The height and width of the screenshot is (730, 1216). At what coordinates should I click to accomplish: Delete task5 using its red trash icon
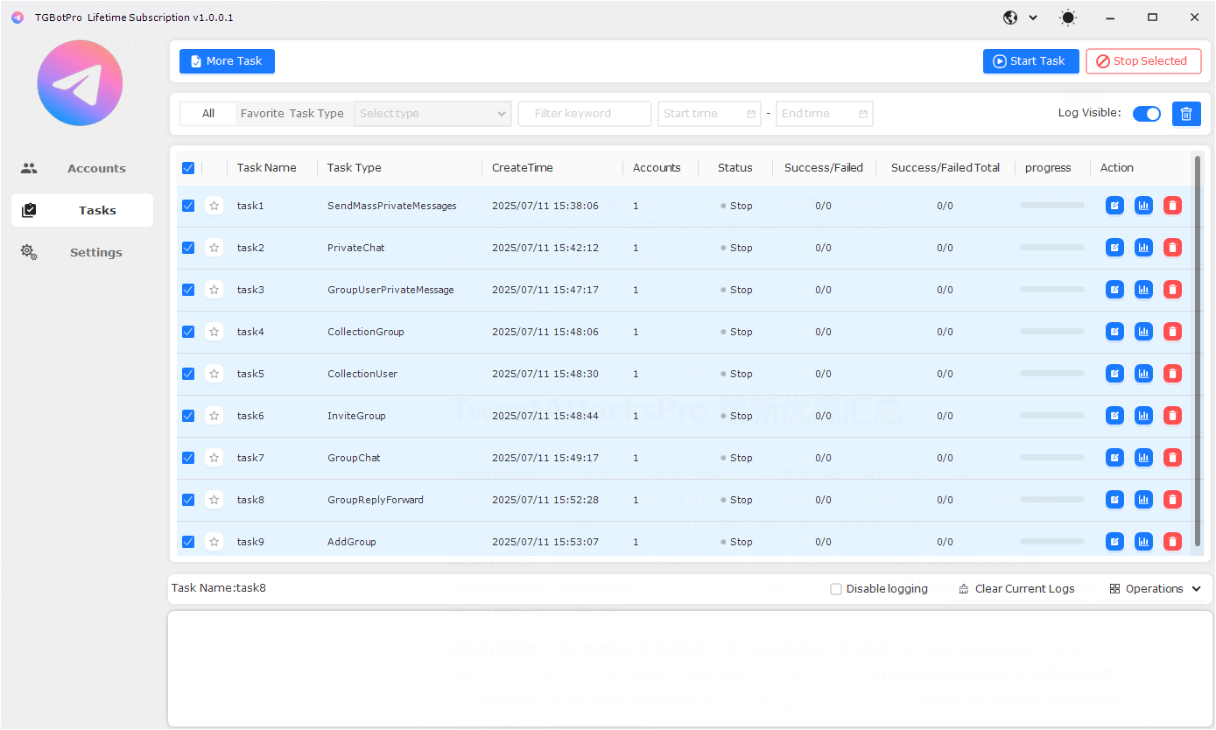[x=1172, y=374]
